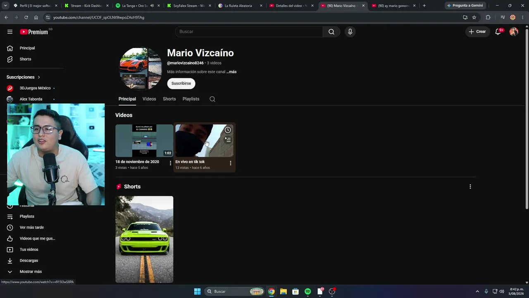Focus the YouTube Buscar search field
The height and width of the screenshot is (298, 529).
249,32
